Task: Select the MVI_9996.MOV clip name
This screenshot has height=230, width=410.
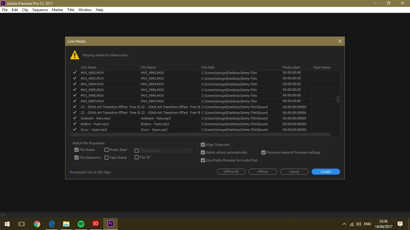Action: [x=92, y=96]
